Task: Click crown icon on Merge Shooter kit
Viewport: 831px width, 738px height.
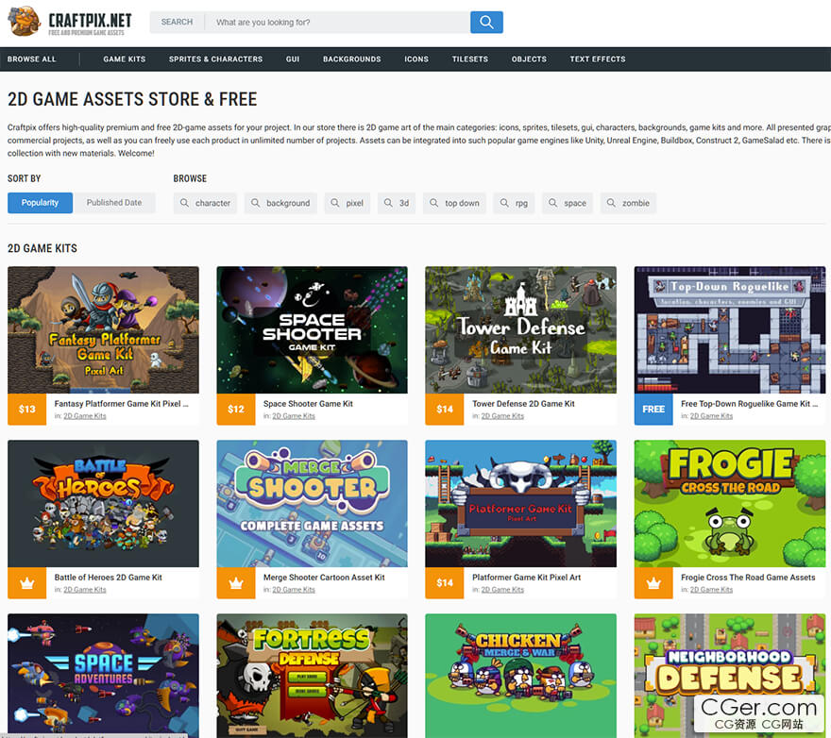Action: (236, 582)
